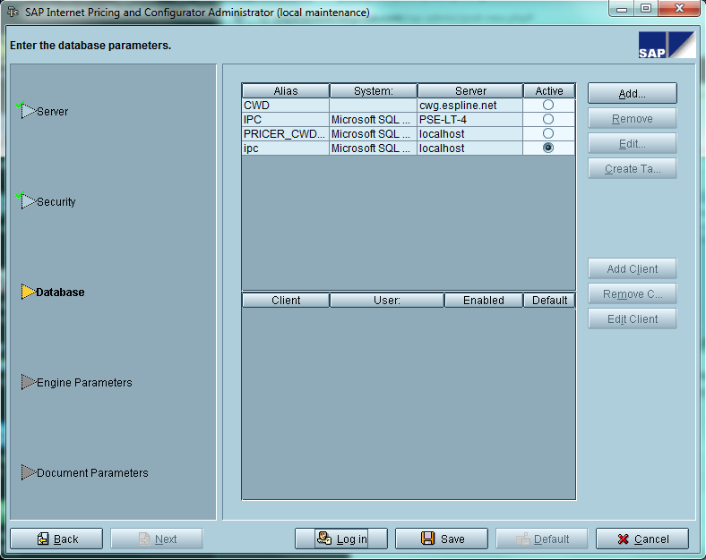Click the Server column header
706x560 pixels.
coord(470,90)
